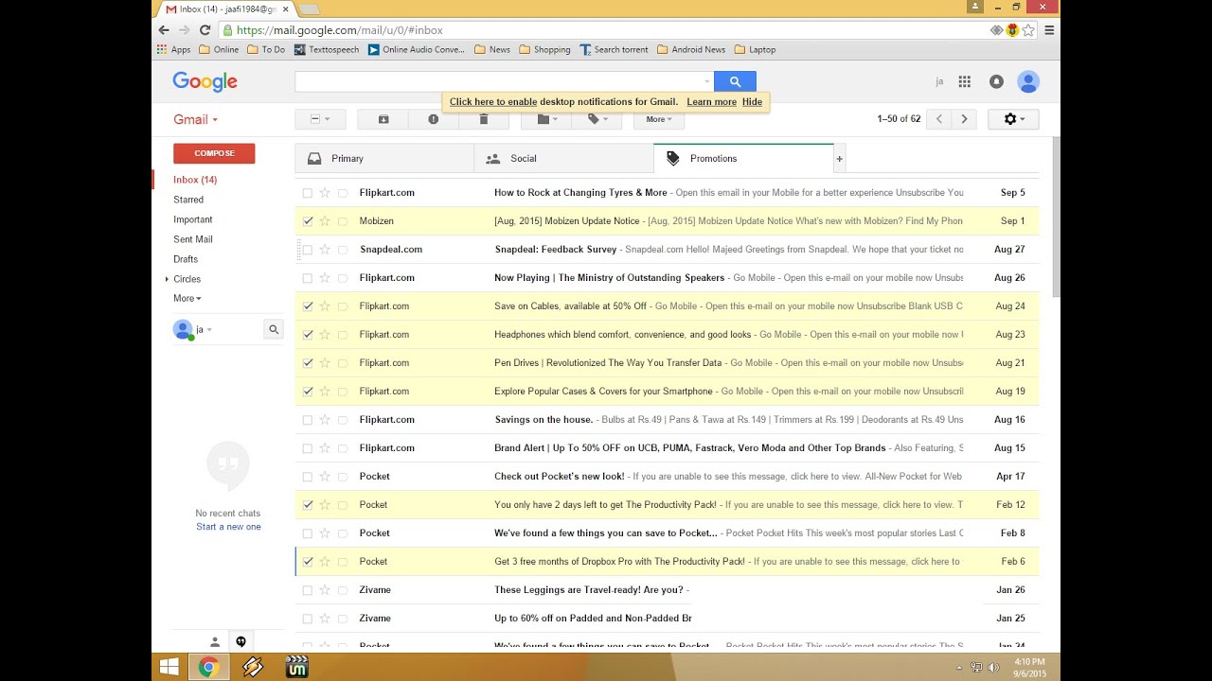Image resolution: width=1212 pixels, height=681 pixels.
Task: Mark the Zivame Jan 26 email important
Action: 343,589
